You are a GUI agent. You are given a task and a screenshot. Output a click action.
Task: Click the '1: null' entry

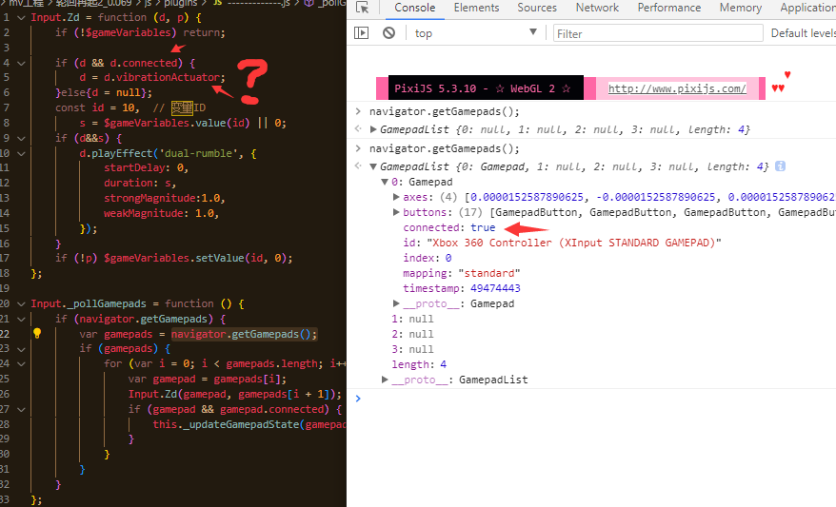[412, 319]
